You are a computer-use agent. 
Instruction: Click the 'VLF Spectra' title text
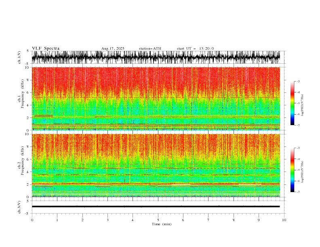pos(46,48)
